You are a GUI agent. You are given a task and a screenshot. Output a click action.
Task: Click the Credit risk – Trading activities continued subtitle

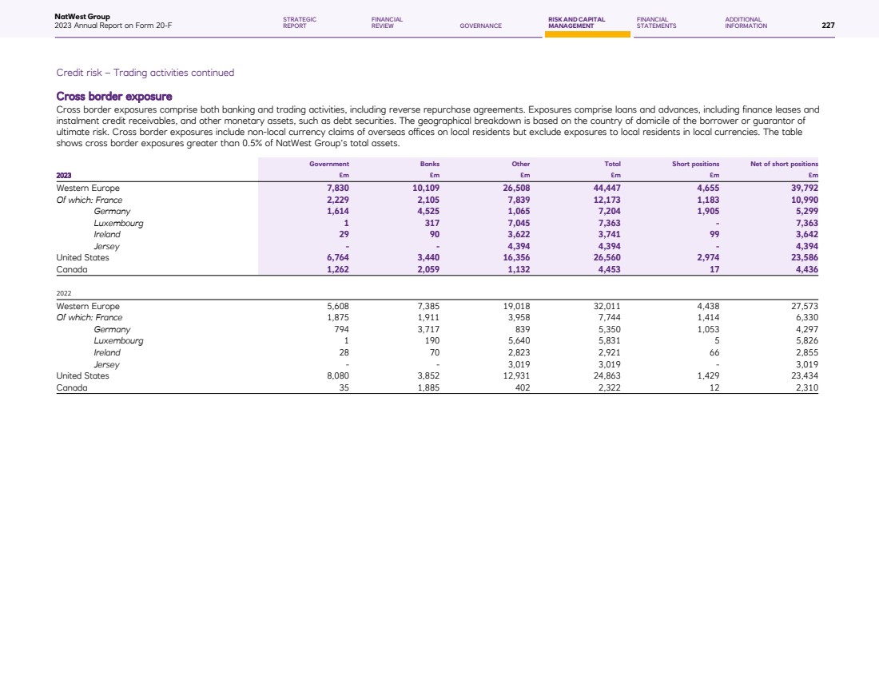click(x=145, y=73)
